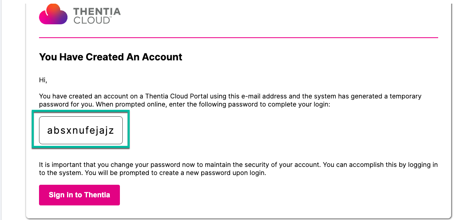The height and width of the screenshot is (220, 454).
Task: Click the Hi, greeting line
Action: pos(43,80)
